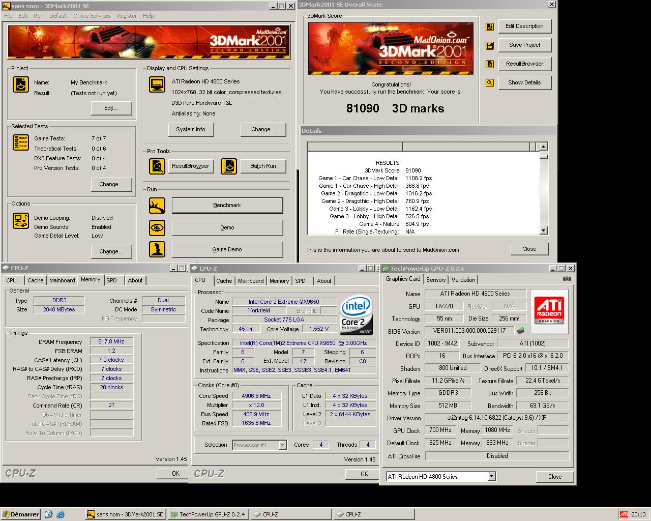Click the Batch Run icon in Pro Tools
The width and height of the screenshot is (651, 521).
click(x=229, y=166)
